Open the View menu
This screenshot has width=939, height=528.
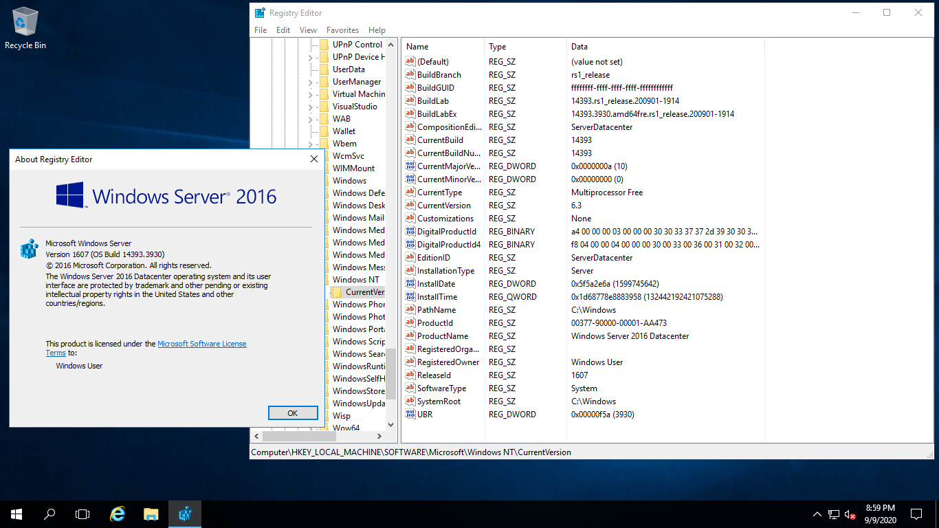click(309, 30)
